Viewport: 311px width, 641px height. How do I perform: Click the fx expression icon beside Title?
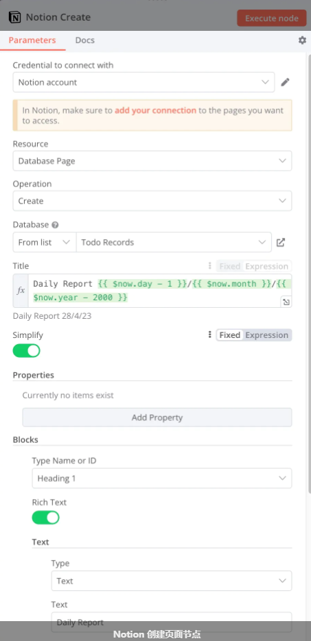coord(21,291)
